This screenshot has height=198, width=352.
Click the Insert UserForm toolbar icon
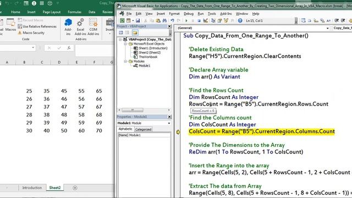pos(128,21)
